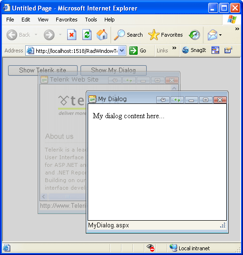243x255 pixels.
Task: Click the horizontal scrollbar in Telerik window
Action: coord(63,197)
